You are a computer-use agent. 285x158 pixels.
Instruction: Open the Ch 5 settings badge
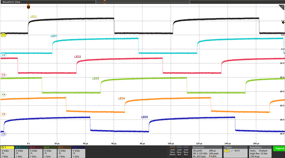pyautogui.click(x=64, y=152)
